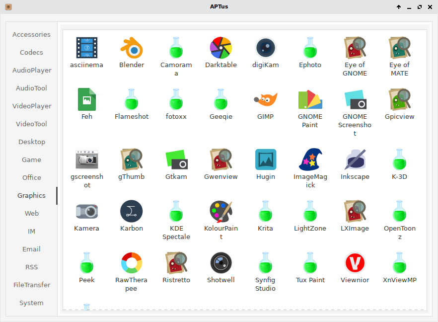Image resolution: width=438 pixels, height=322 pixels.
Task: Click the APTus window menu icon
Action: [x=8, y=7]
